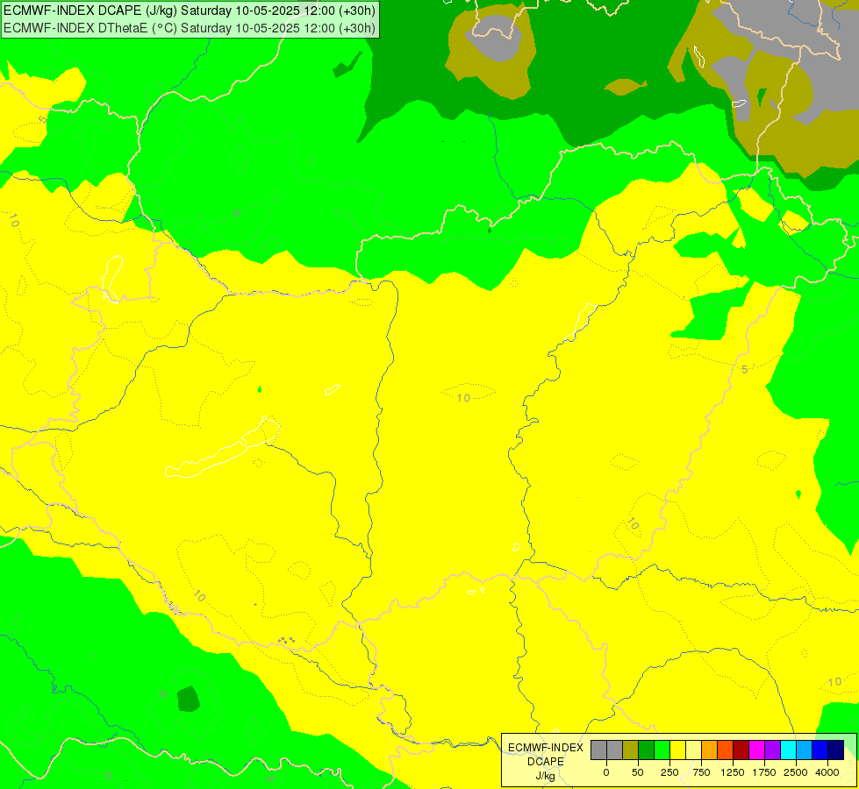Viewport: 859px width, 789px height.
Task: Click the 'J/kg' legend unit text
Action: pos(546,776)
